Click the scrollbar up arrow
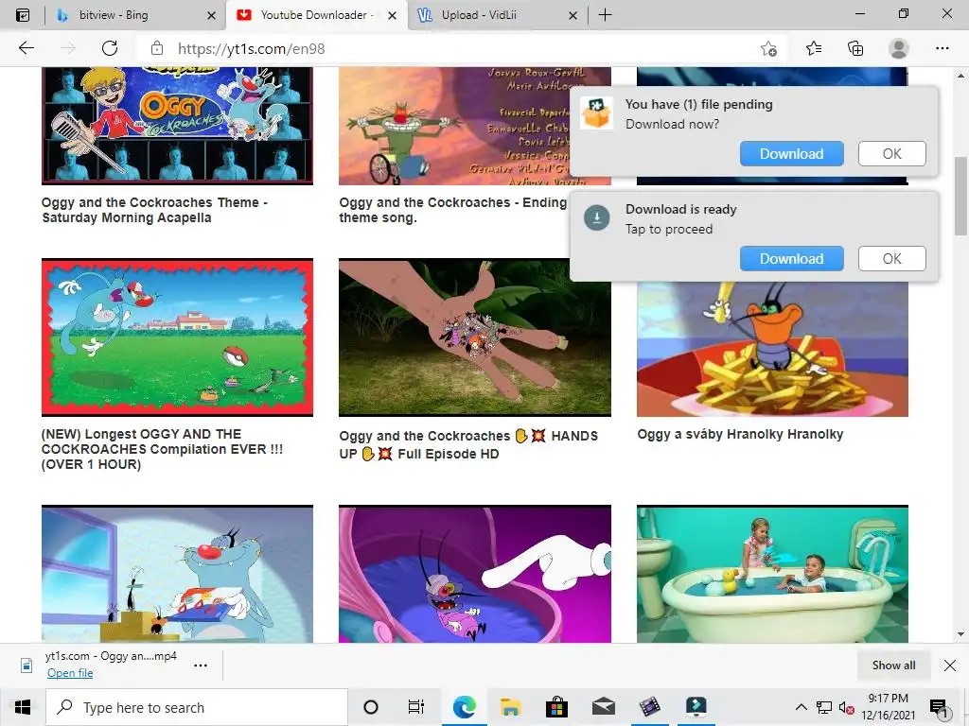 (960, 76)
